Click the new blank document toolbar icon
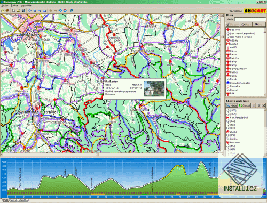This screenshot has width=267, height=203. (13, 11)
